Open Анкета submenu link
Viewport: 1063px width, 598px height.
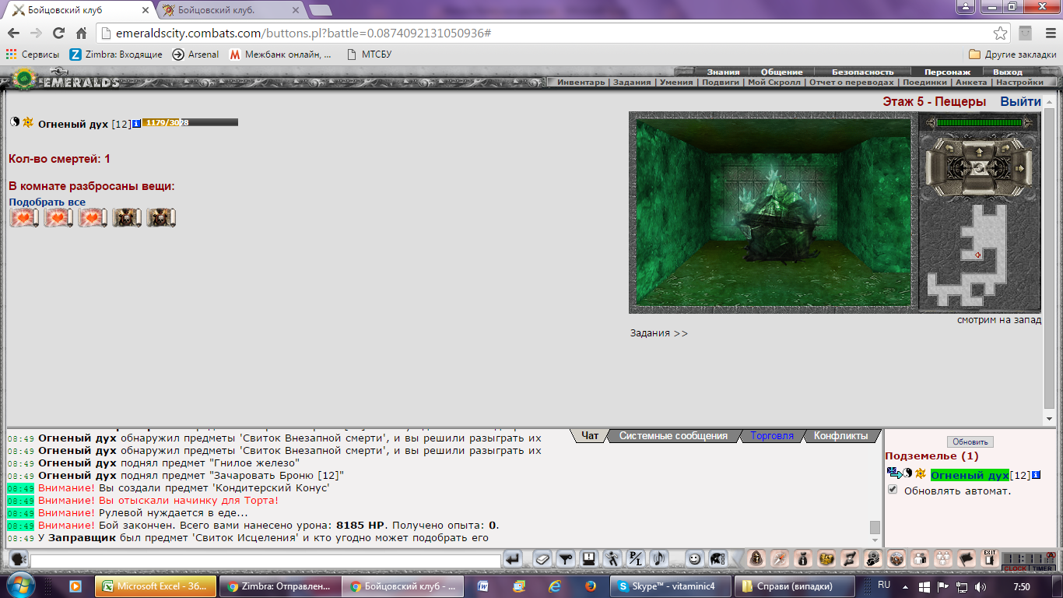tap(970, 82)
